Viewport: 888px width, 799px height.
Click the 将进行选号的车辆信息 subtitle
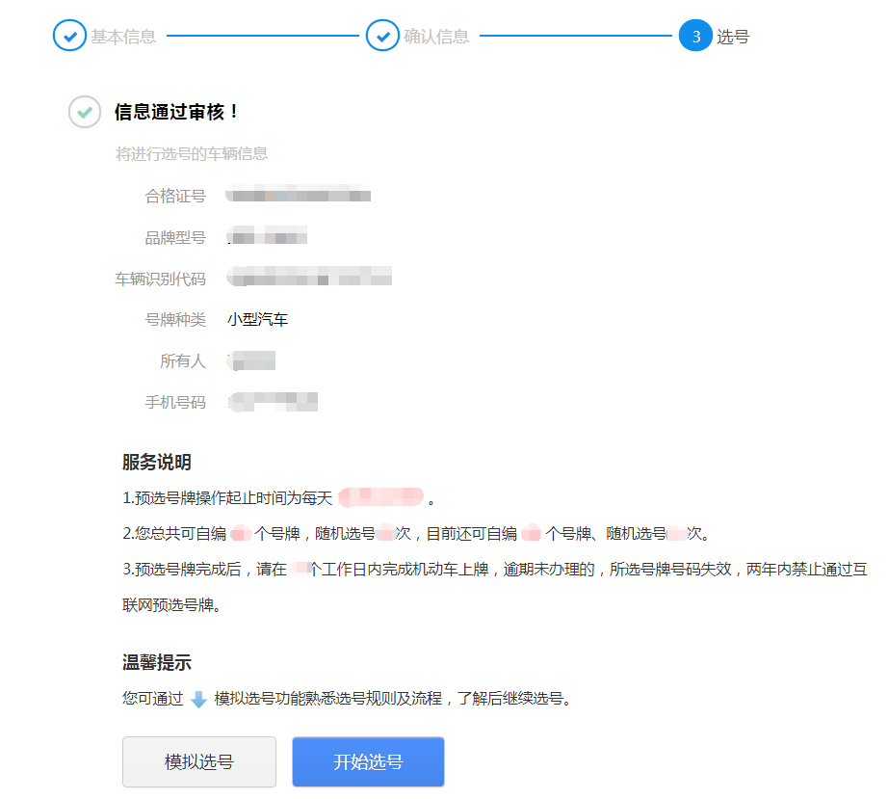pyautogui.click(x=192, y=154)
